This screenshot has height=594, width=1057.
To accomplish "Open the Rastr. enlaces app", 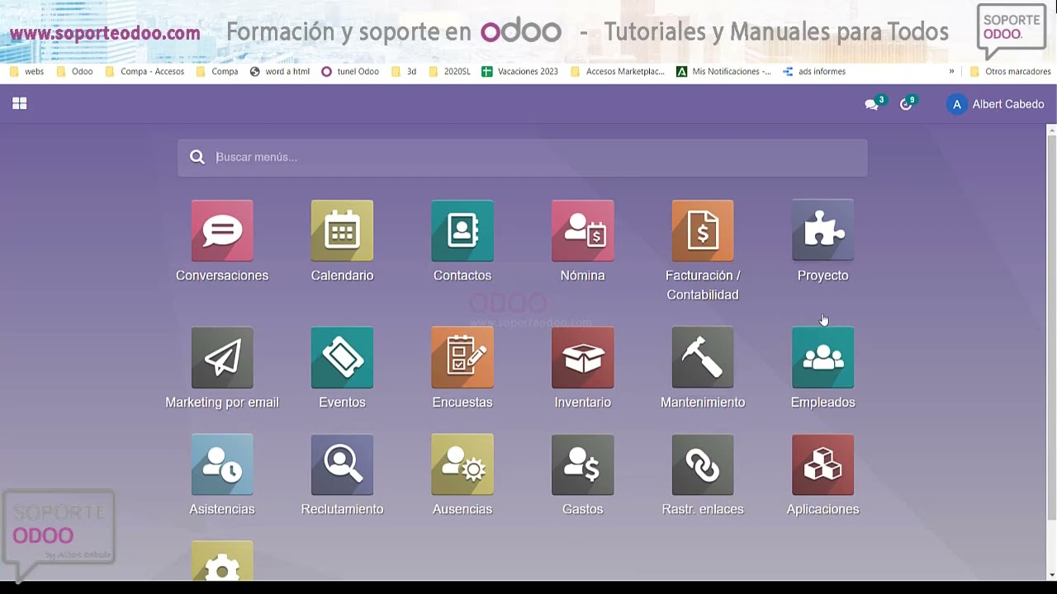I will 703,465.
